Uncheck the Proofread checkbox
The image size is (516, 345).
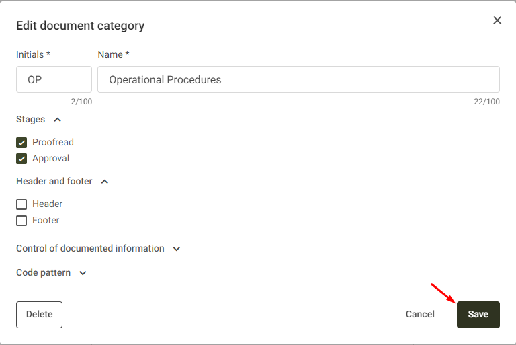[21, 143]
